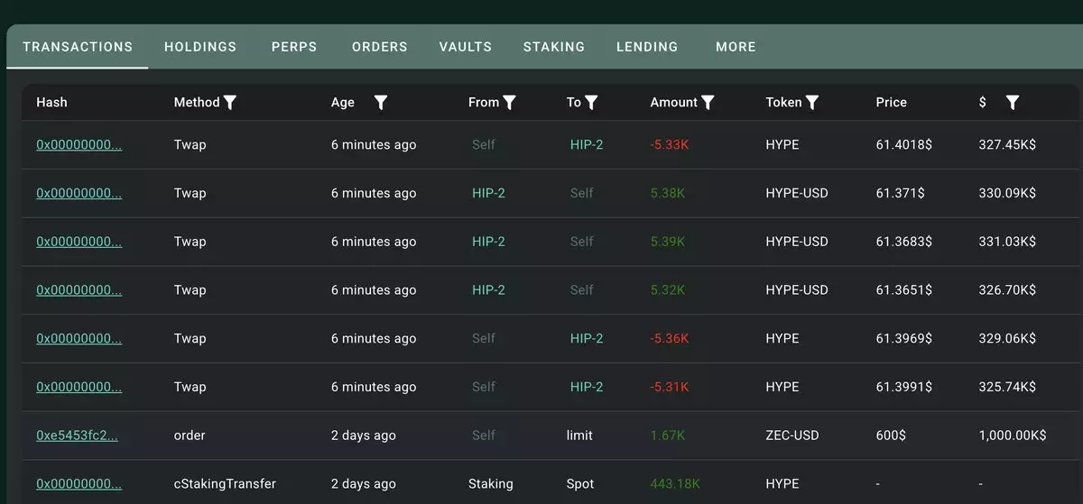The width and height of the screenshot is (1083, 504).
Task: Click the cStakingTransfer row hash link
Action: click(79, 484)
